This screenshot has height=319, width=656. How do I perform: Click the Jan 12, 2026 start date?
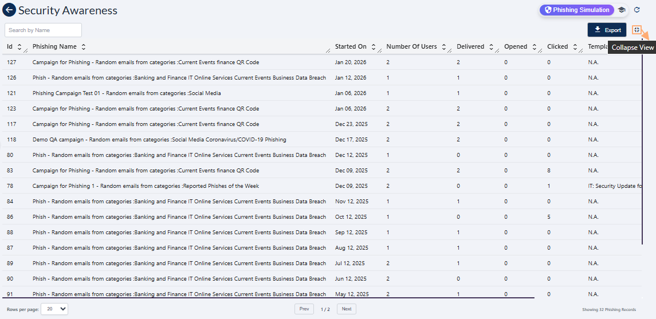(x=351, y=78)
